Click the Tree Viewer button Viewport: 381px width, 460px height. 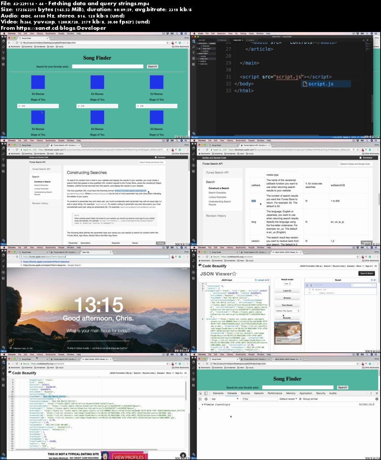click(x=287, y=305)
